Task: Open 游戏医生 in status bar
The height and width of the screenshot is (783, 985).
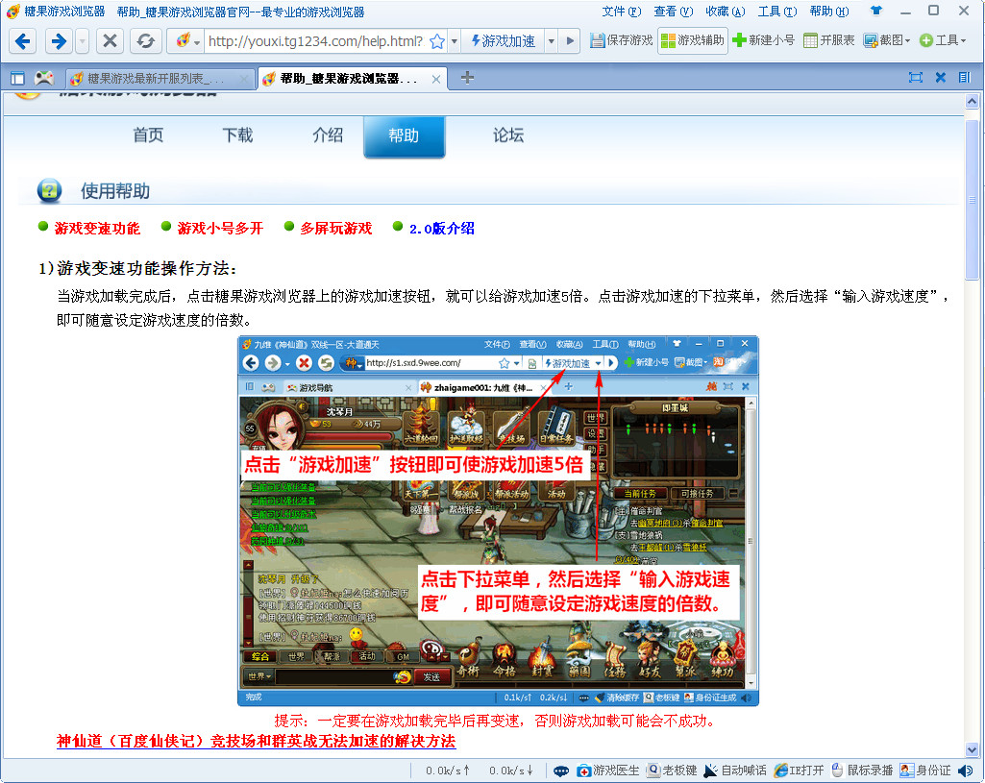Action: coord(608,771)
